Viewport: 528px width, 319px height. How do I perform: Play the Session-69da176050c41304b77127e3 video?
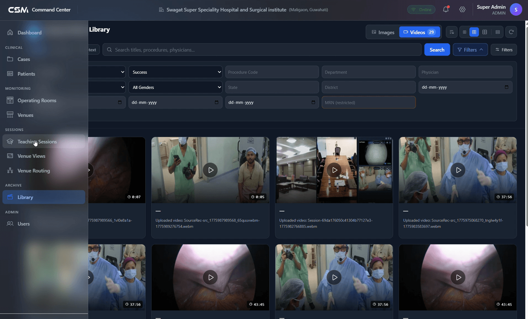[x=334, y=170]
